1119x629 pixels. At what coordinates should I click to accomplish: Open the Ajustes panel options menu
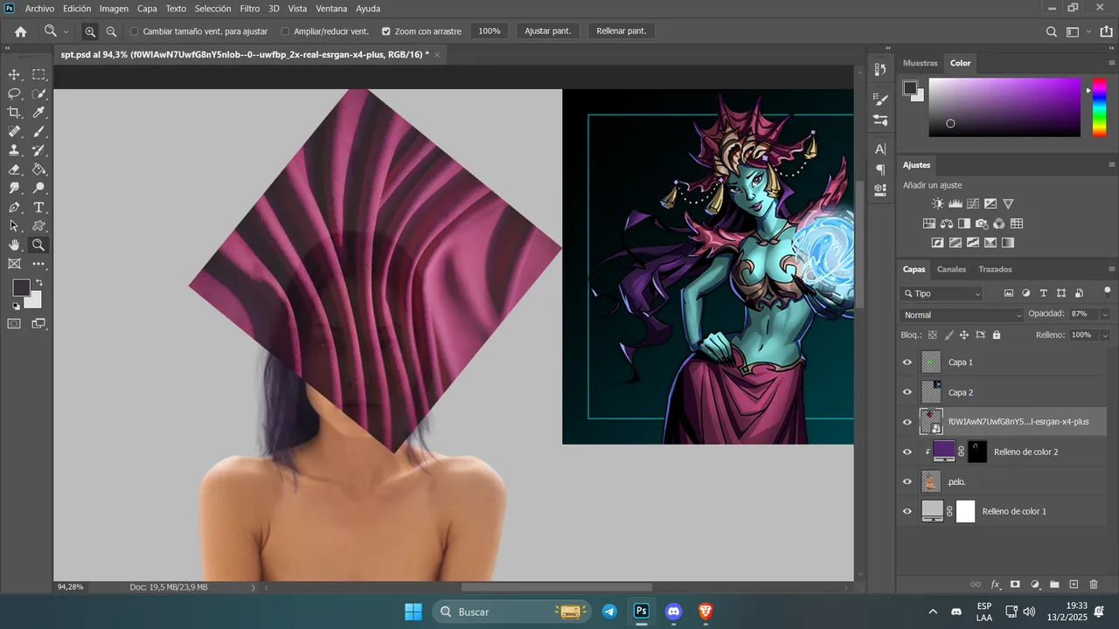pyautogui.click(x=1111, y=164)
